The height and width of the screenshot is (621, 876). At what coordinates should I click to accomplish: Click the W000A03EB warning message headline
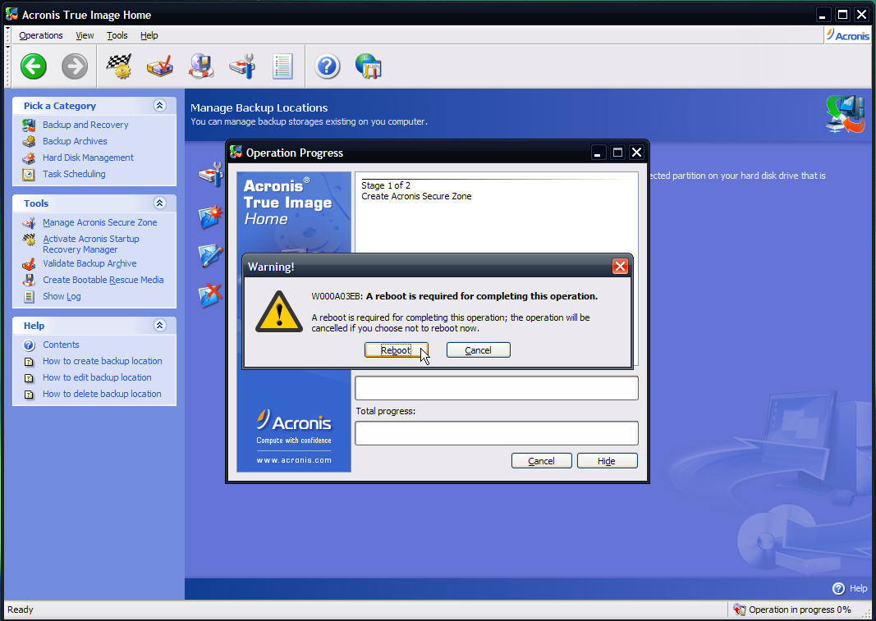(454, 296)
